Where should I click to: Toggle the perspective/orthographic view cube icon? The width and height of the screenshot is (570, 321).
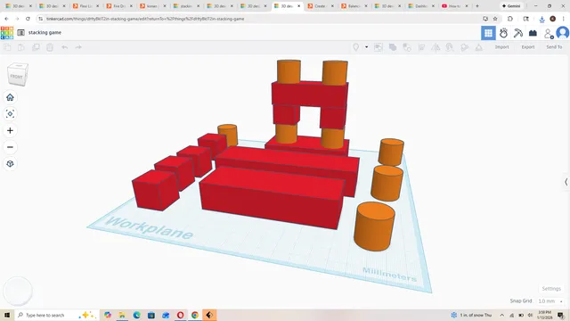[10, 164]
